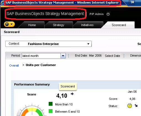Screen dimensions: 141x116
Task: Click the PIP Admin user name
Action: (x=96, y=14)
